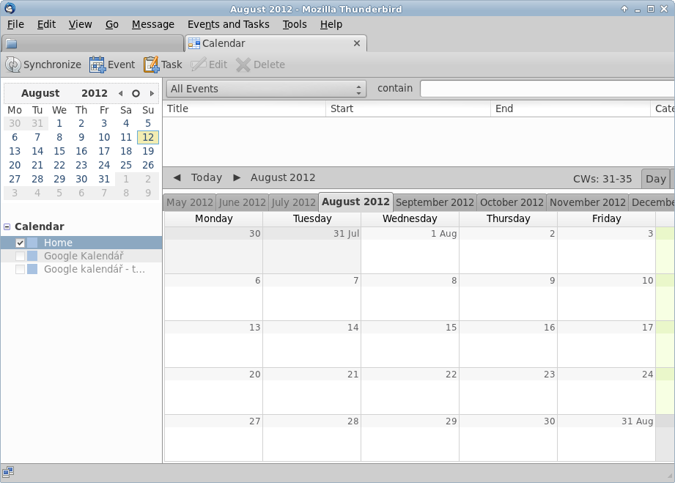The height and width of the screenshot is (483, 675).
Task: Click the Synchronize calendars icon
Action: [13, 64]
